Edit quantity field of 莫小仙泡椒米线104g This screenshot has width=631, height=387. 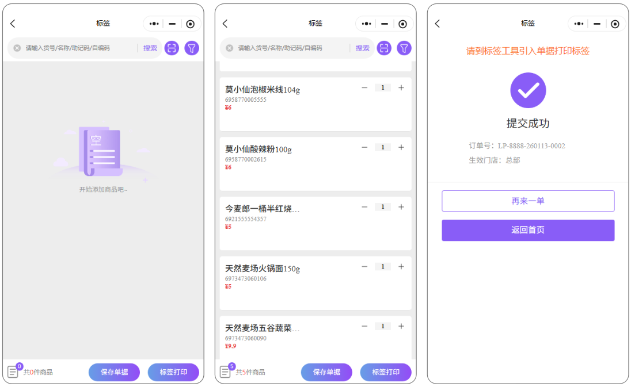click(383, 87)
